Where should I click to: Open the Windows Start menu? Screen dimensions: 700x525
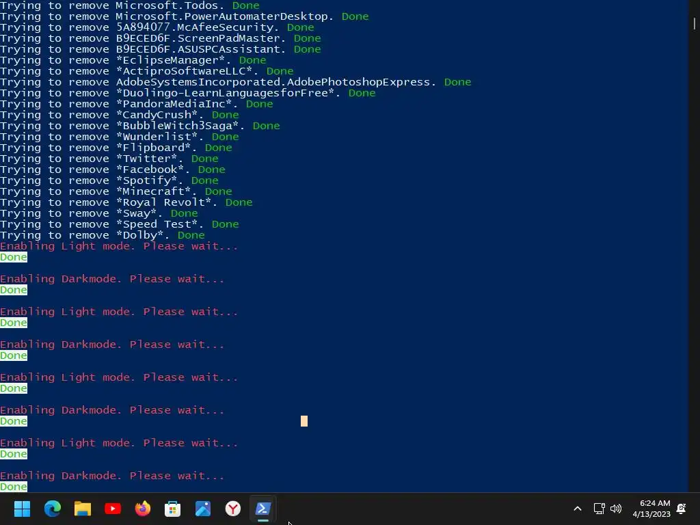(x=22, y=509)
